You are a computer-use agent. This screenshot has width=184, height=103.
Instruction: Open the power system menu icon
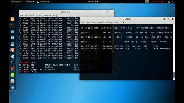point(169,2)
